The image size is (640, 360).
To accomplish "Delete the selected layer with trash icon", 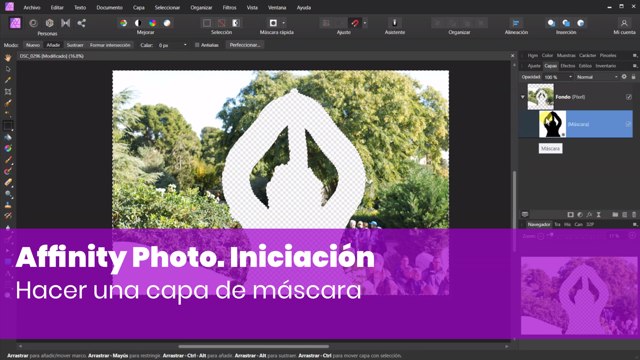I will [x=634, y=215].
